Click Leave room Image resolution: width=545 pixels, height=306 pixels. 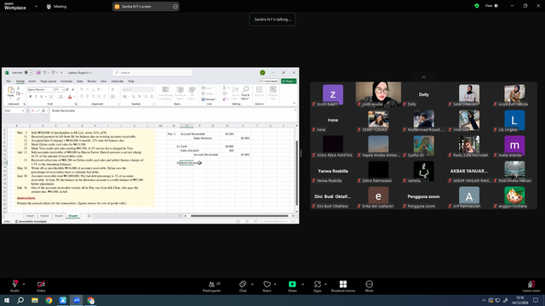(x=531, y=286)
